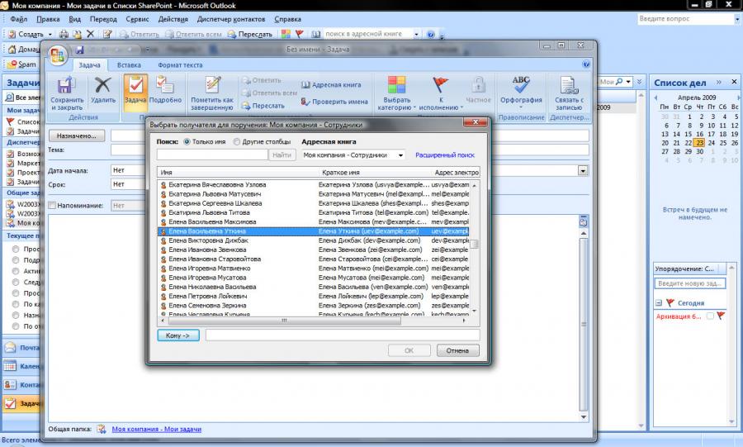Click the Введите вопрос help field
Image resolution: width=743 pixels, height=447 pixels.
(x=686, y=19)
